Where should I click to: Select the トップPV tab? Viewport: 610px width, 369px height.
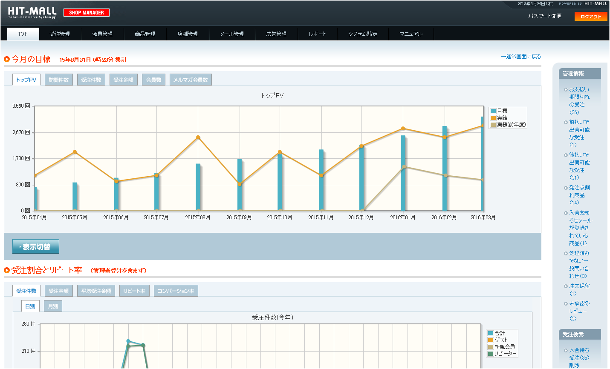26,80
